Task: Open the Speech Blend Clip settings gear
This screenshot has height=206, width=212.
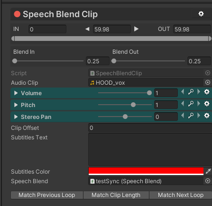Action: coord(201,14)
